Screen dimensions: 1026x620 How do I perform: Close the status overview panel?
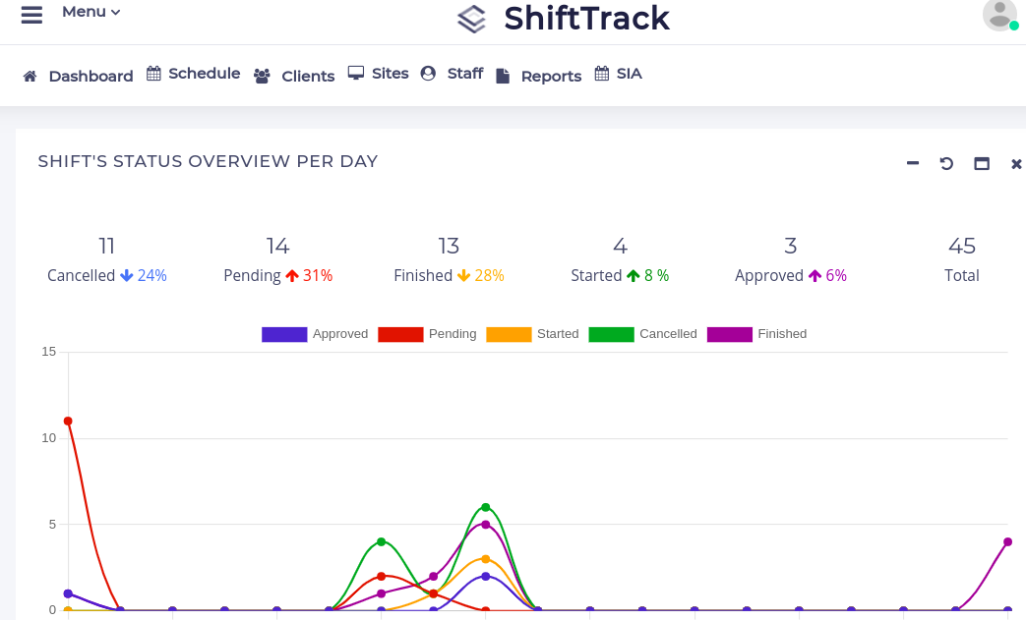[1016, 164]
